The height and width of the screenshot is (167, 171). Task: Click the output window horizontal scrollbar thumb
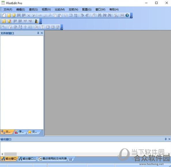pos(10,154)
